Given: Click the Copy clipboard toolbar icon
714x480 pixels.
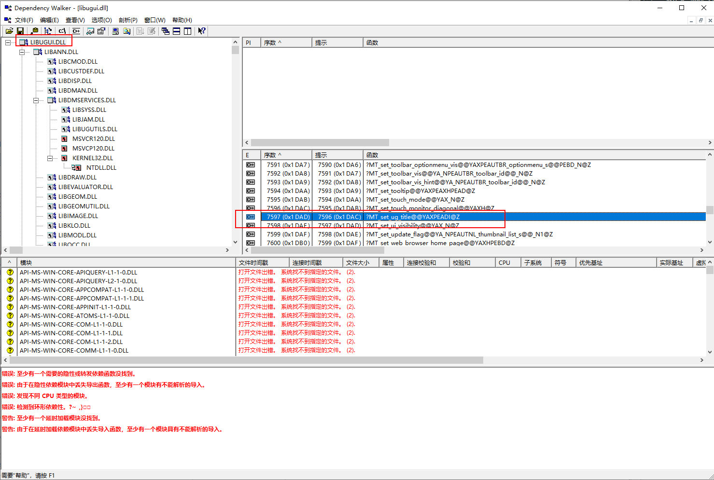Looking at the screenshot, I should pos(34,31).
